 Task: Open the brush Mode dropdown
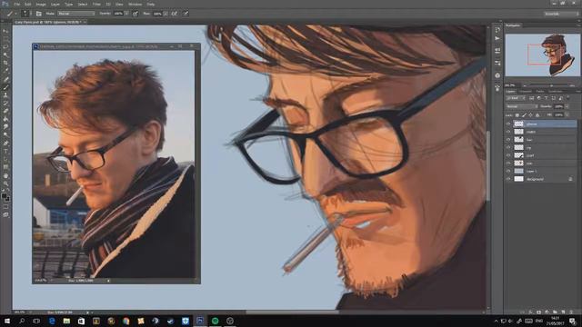(76, 14)
